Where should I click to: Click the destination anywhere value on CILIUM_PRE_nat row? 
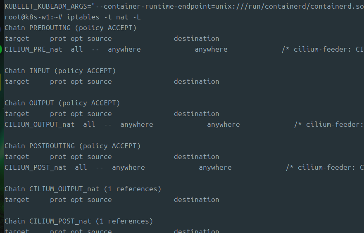coord(211,50)
